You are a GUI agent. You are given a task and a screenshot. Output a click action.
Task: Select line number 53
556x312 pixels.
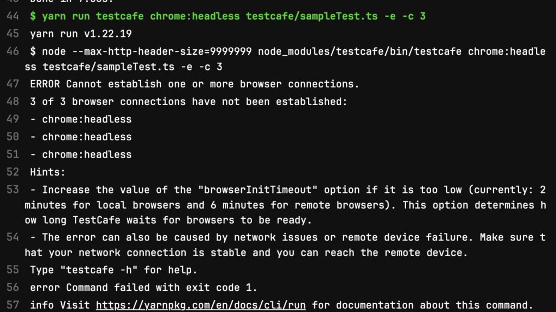(x=13, y=190)
